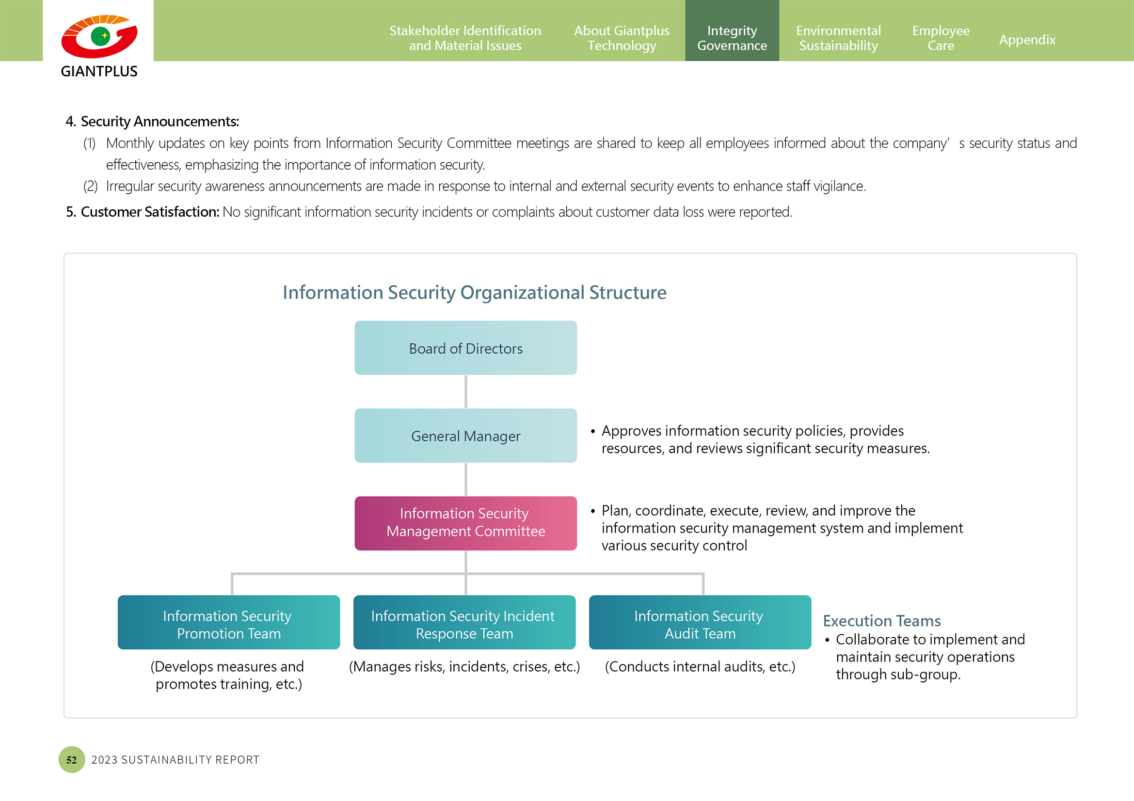Click the Security Announcements heading
This screenshot has height=801, width=1134.
pos(152,122)
